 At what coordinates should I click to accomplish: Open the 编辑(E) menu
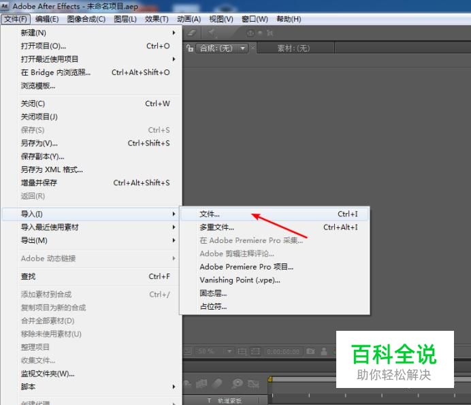click(47, 19)
